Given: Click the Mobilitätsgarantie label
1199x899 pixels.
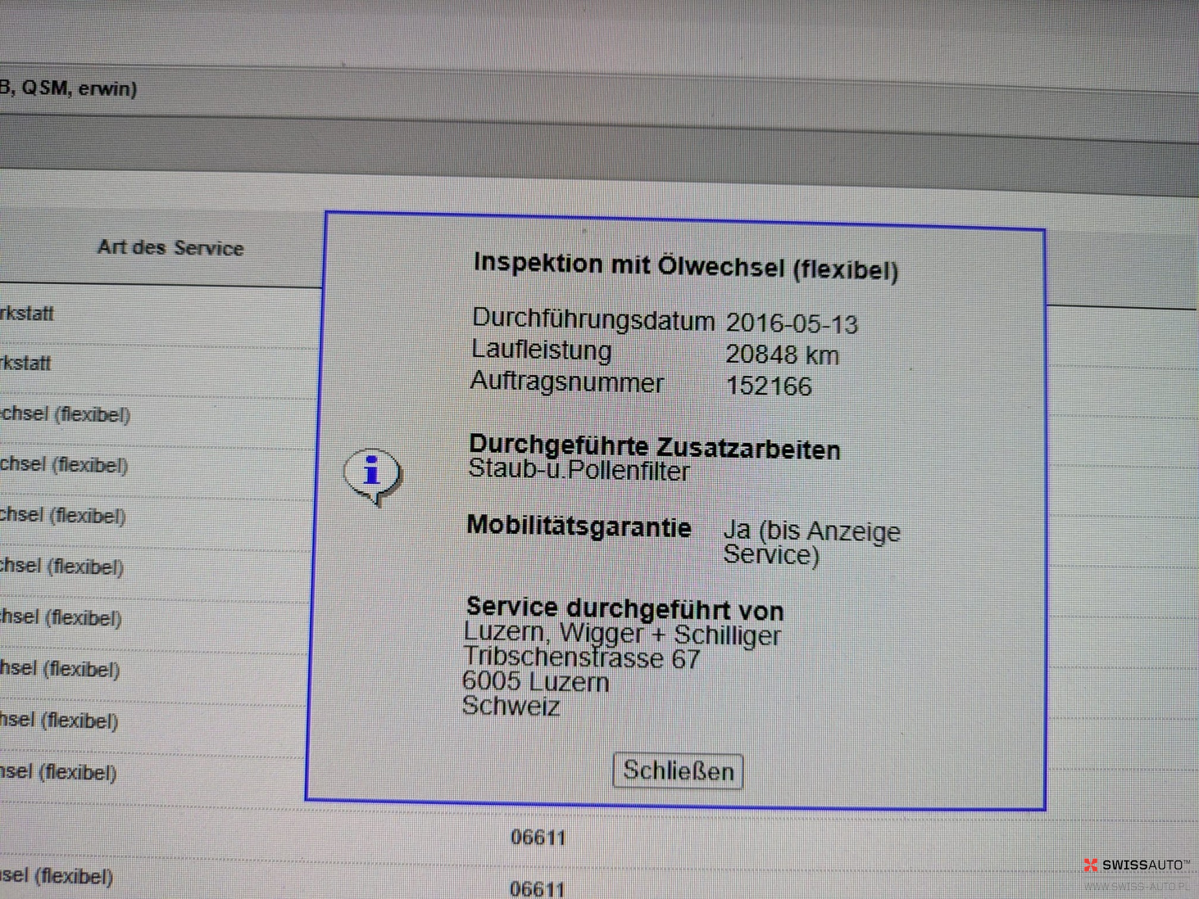Looking at the screenshot, I should 579,527.
